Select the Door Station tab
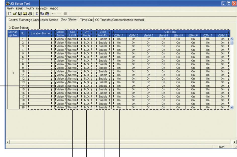Screen dimensions: 237x157 click(x=69, y=20)
